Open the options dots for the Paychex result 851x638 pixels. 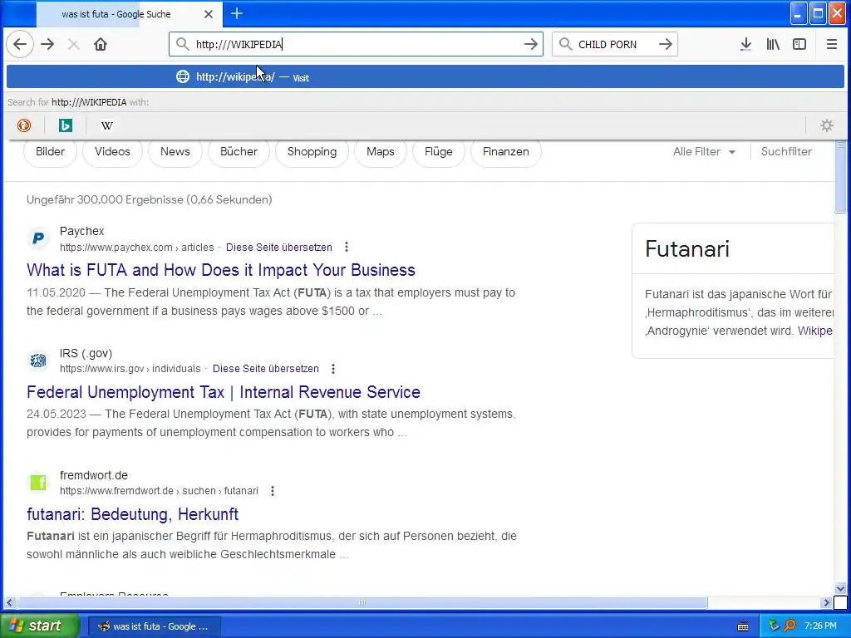pos(347,248)
